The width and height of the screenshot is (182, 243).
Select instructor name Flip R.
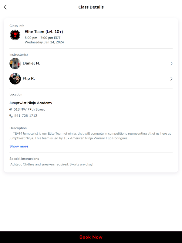click(29, 78)
